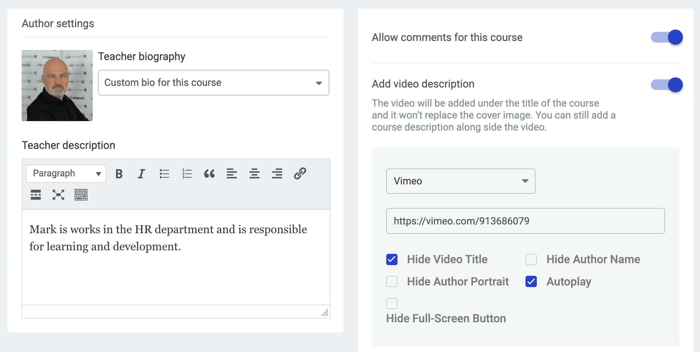Center align the teacher description text

point(254,173)
